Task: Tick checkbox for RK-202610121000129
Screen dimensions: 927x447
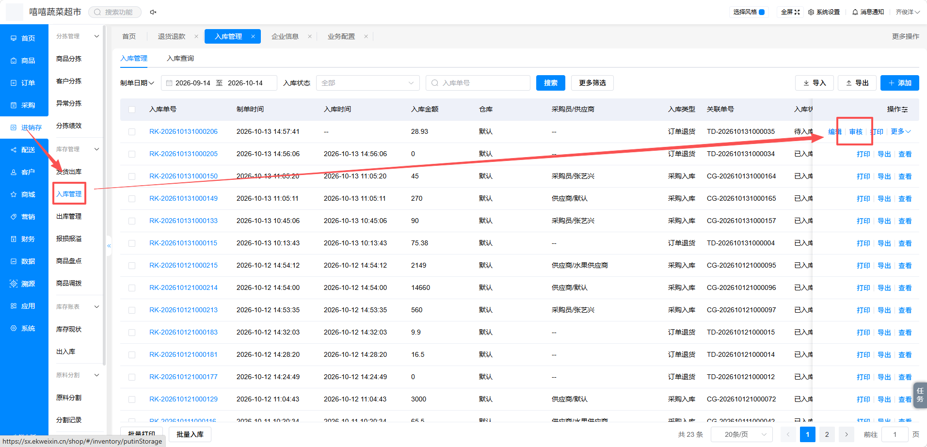Action: click(x=132, y=399)
